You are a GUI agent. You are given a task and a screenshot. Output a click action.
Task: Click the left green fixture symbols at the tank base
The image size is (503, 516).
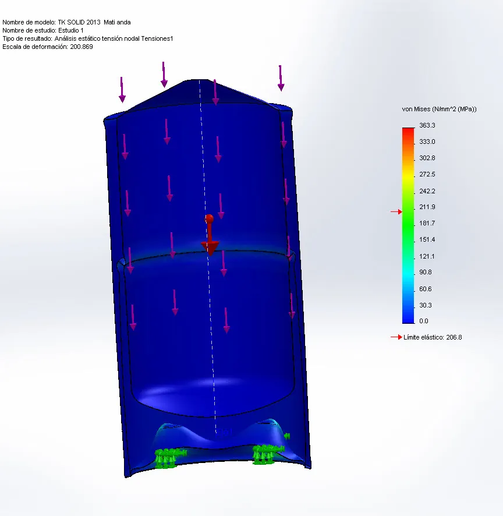(169, 457)
